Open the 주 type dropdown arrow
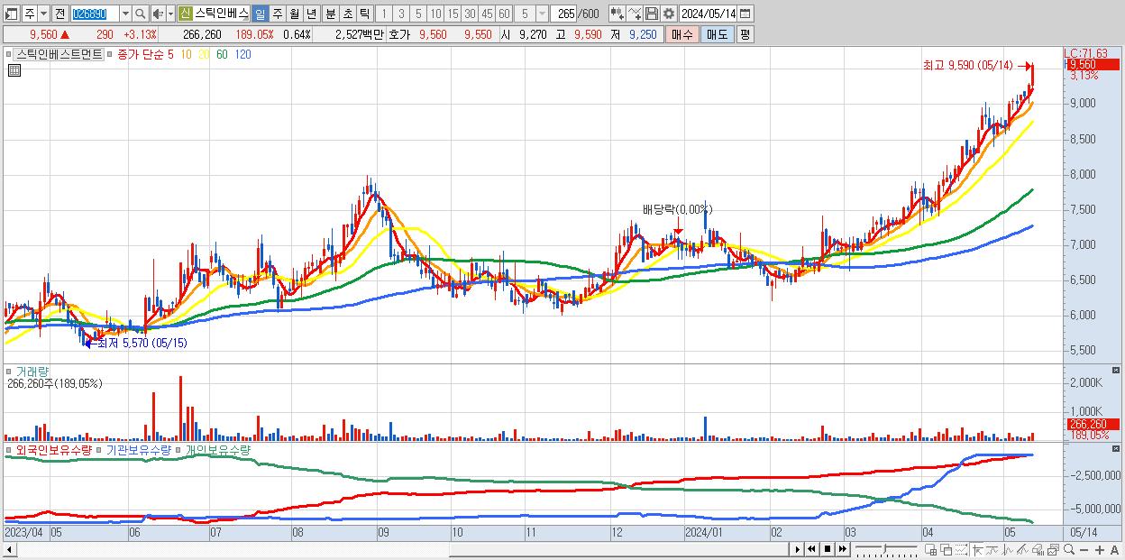The height and width of the screenshot is (560, 1125). (x=43, y=14)
